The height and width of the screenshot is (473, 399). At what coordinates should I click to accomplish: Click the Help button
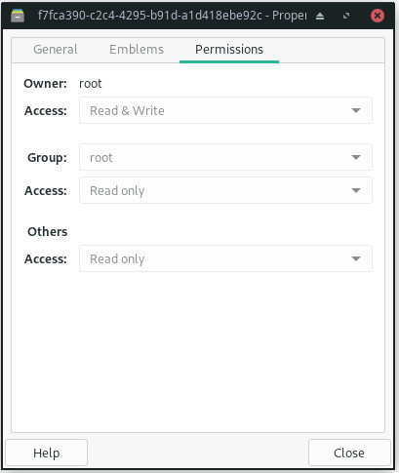[47, 453]
